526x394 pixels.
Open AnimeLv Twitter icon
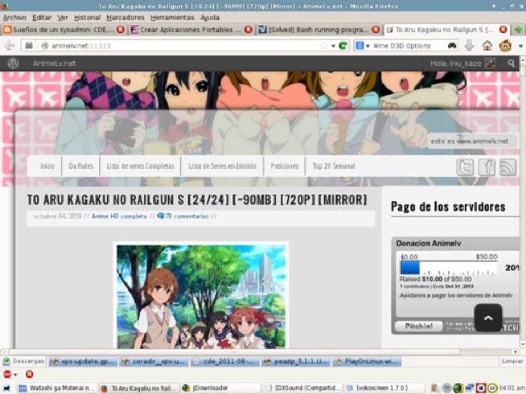(466, 167)
